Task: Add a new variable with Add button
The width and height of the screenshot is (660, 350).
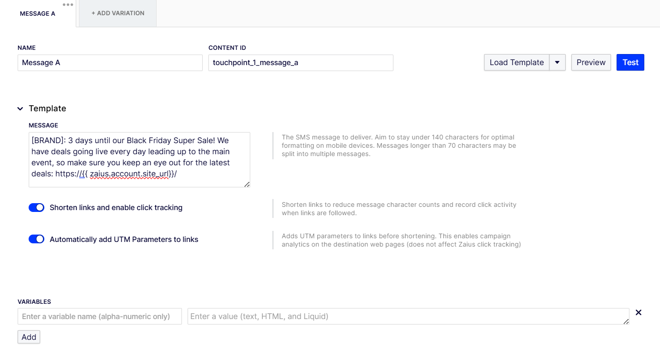Action: click(29, 337)
